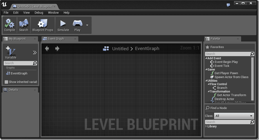Select Get Player Pawn function

tap(224, 73)
